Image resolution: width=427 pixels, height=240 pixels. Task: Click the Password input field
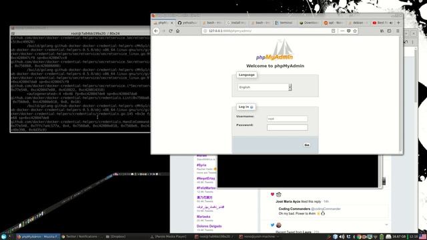[x=288, y=127]
